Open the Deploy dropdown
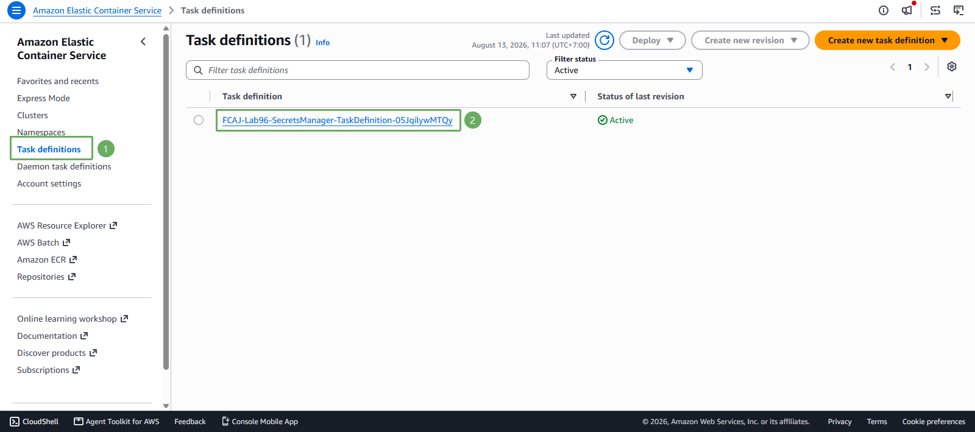 (653, 40)
